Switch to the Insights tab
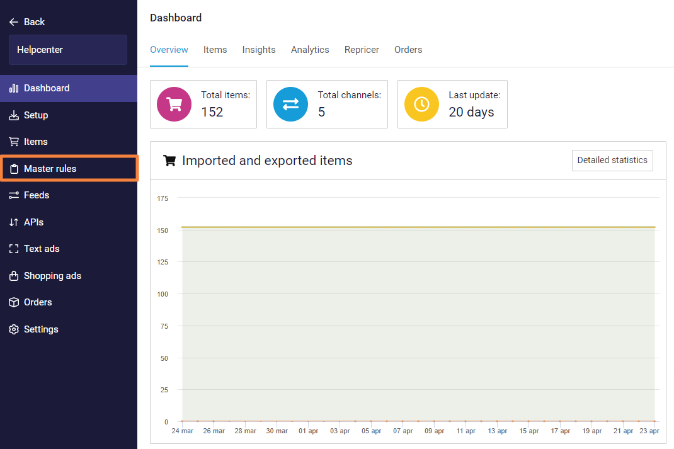 click(259, 50)
